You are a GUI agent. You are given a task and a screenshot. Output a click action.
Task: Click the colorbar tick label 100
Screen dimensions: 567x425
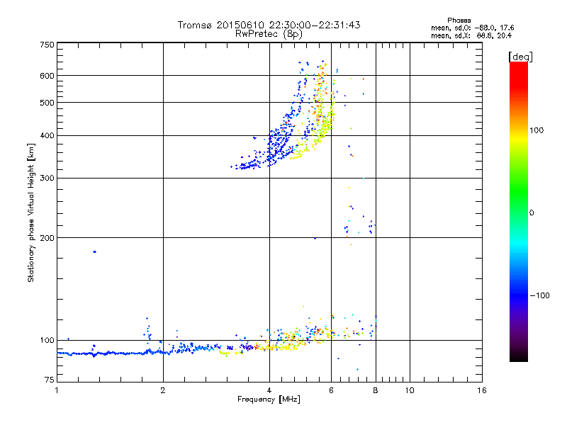click(x=537, y=130)
